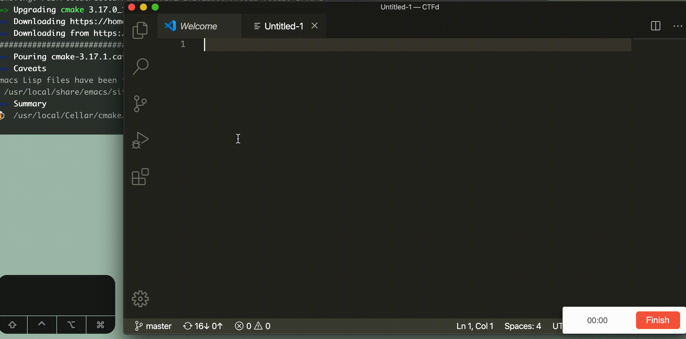Viewport: 686px width, 339px height.
Task: Close the Untitled-1 tab
Action: pyautogui.click(x=314, y=26)
